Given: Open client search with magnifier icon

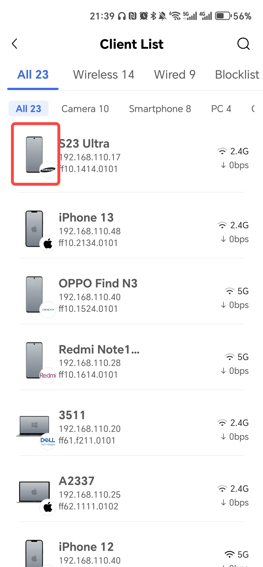Looking at the screenshot, I should [243, 44].
